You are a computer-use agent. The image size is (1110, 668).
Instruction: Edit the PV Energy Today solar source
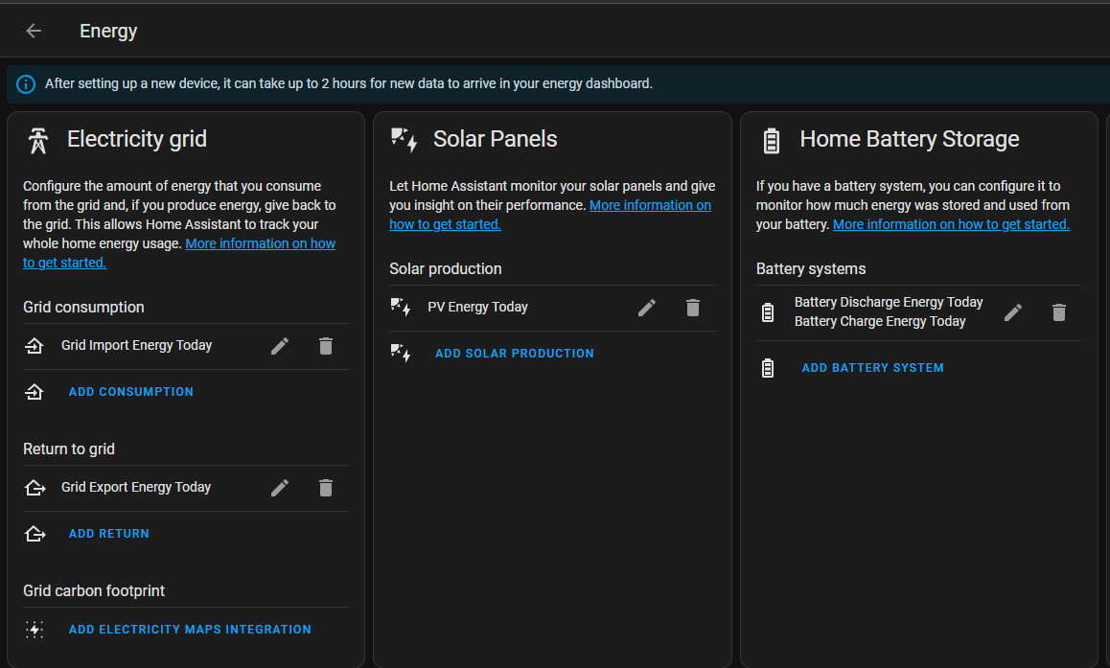pyautogui.click(x=647, y=307)
